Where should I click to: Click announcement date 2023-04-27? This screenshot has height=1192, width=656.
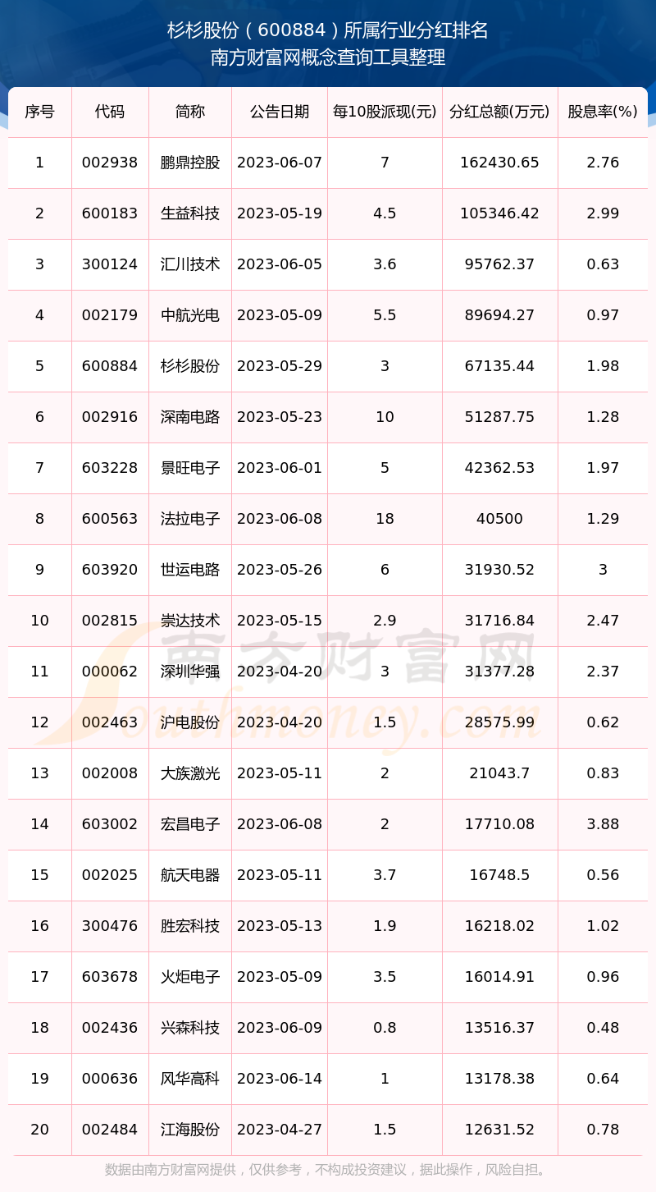coord(280,1130)
